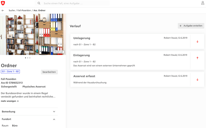Screen dimensions: 206x128
Task: Expand the Bemerkung section
Action: (x=54, y=112)
